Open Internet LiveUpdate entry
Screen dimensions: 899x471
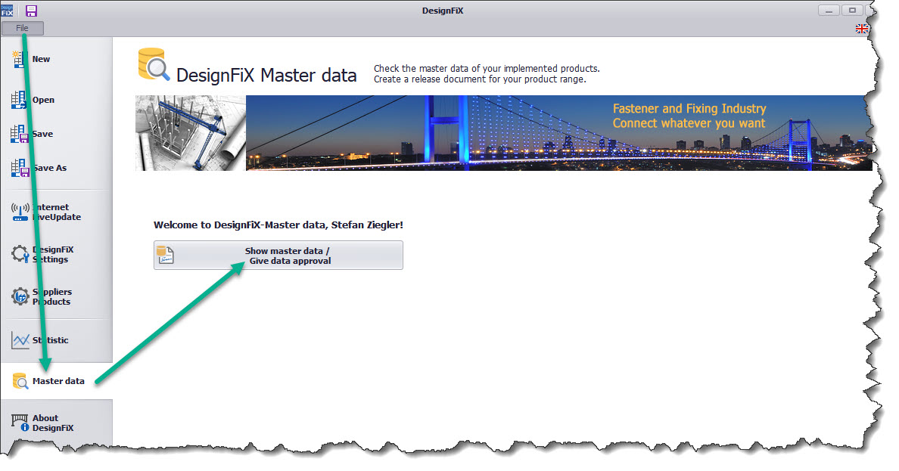pos(57,212)
